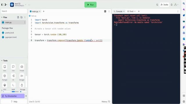Toggle the editor layout panel icon
186x104 pixels.
click(x=105, y=11)
